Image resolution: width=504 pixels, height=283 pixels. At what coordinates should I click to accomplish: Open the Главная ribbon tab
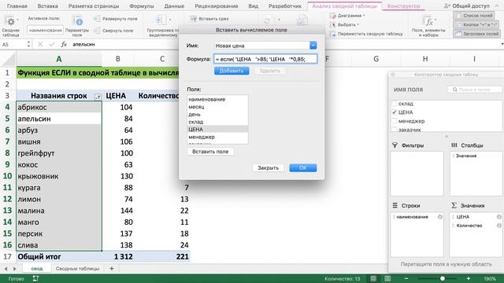[17, 6]
